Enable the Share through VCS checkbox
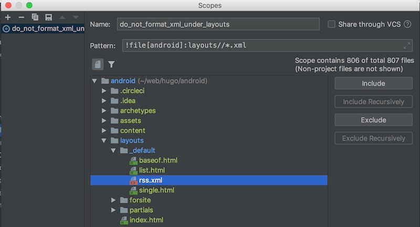Viewport: 420px width, 227px height. [x=331, y=24]
